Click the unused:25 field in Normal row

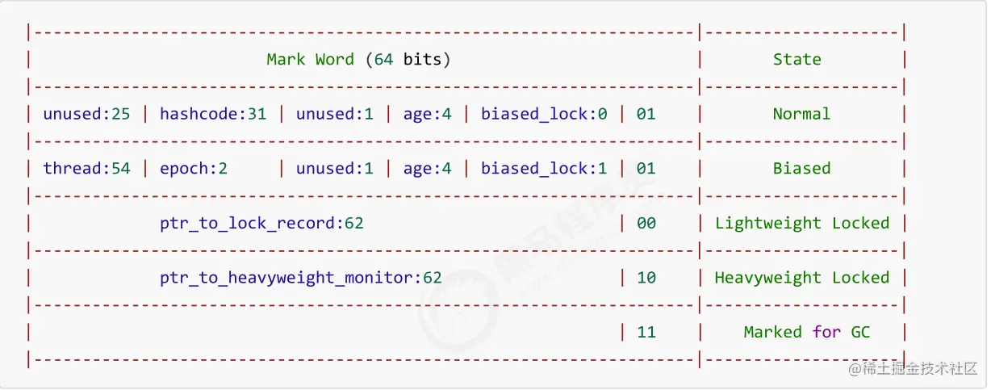[x=86, y=114]
